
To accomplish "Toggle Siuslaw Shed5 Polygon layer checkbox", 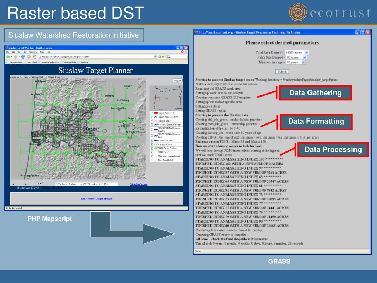I will click(152, 125).
